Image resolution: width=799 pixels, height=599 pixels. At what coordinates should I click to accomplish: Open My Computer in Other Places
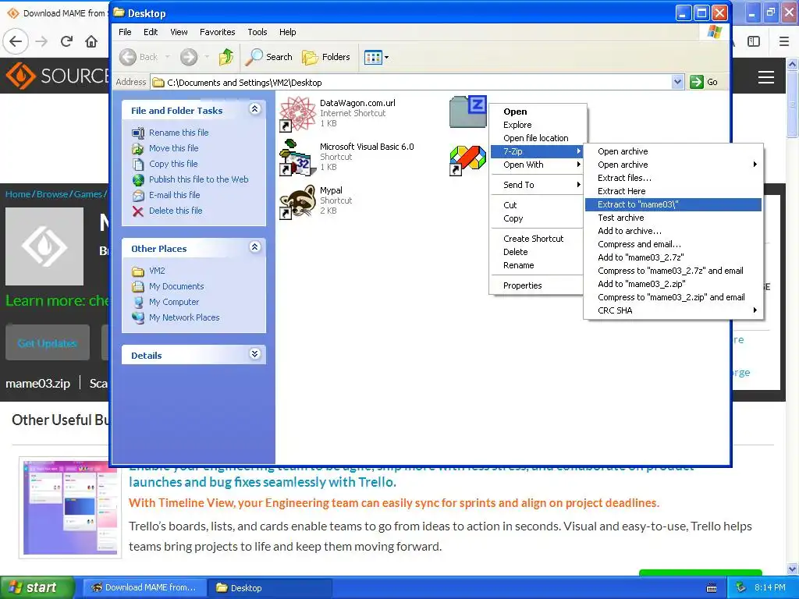(174, 302)
